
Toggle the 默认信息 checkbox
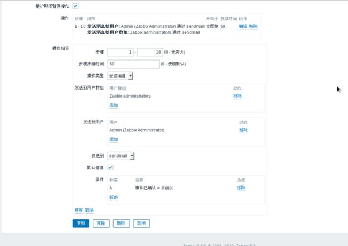coord(110,167)
